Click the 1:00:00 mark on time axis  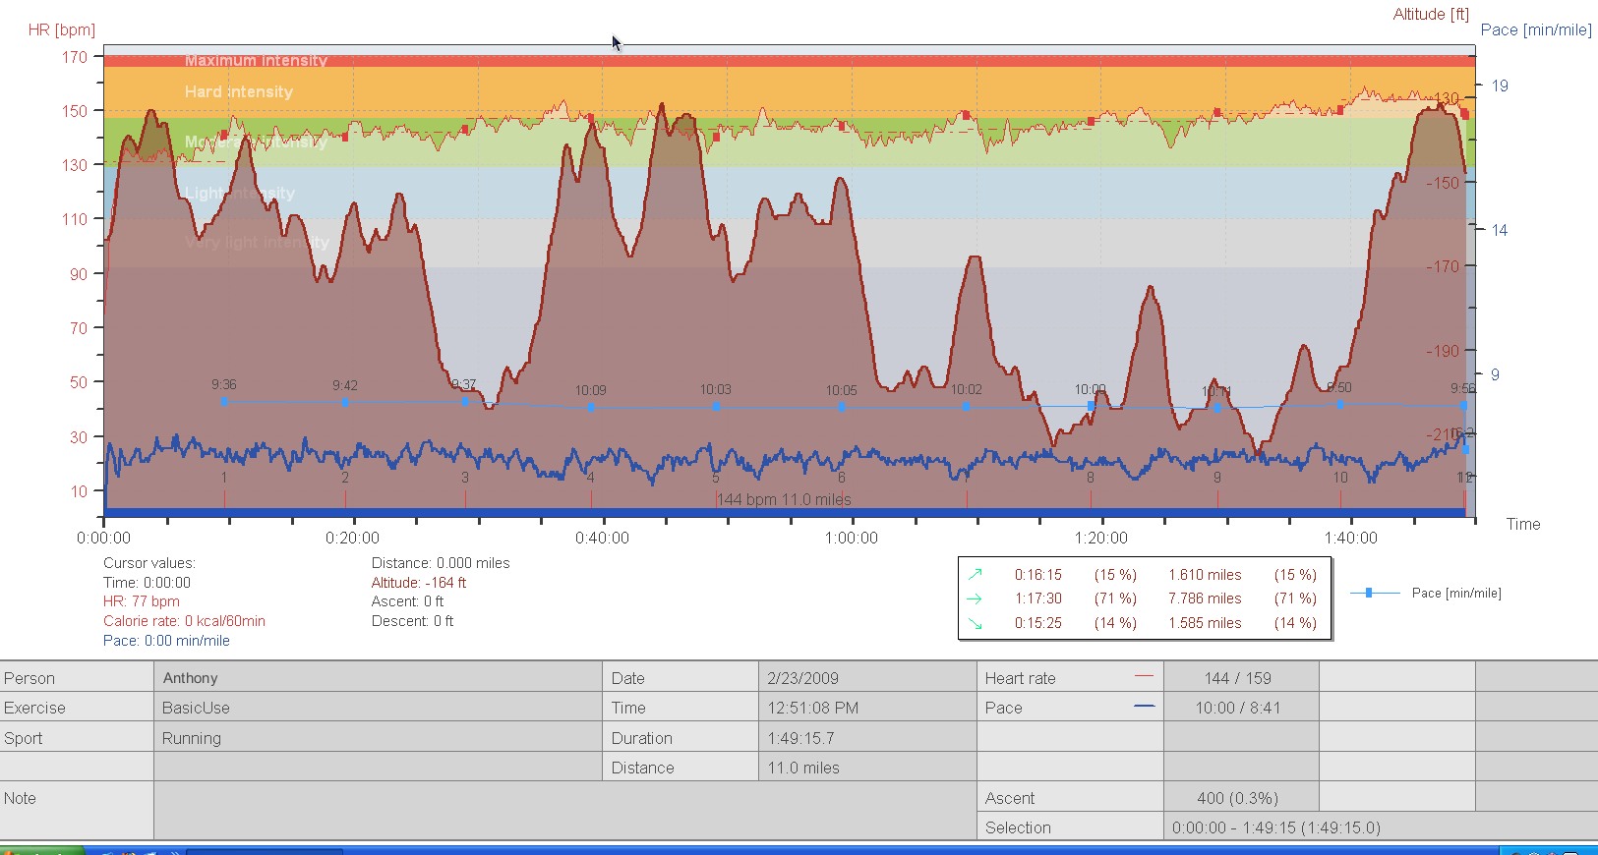pyautogui.click(x=852, y=538)
